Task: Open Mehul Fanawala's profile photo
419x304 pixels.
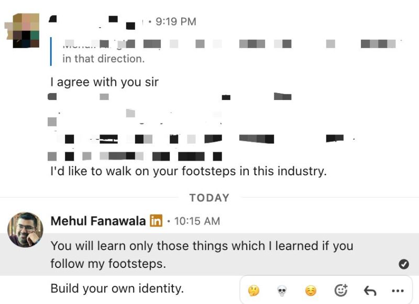Action: point(25,229)
